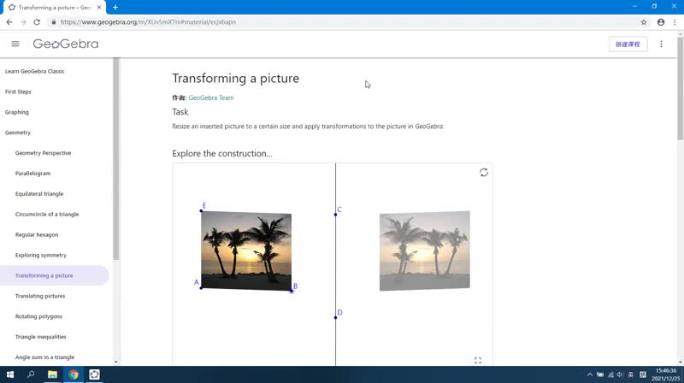
Task: Click the Transforming a picture heading
Action: (236, 78)
